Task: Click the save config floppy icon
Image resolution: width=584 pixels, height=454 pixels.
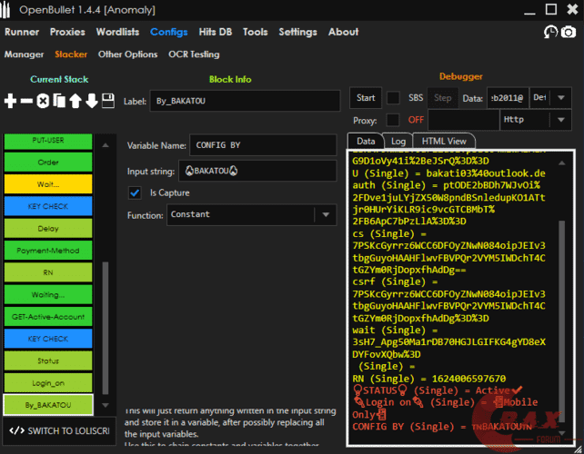Action: click(108, 101)
